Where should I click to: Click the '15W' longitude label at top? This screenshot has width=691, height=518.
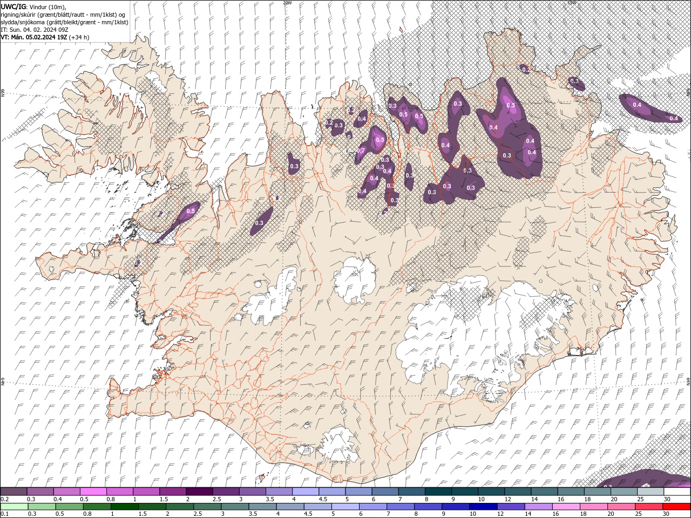click(572, 3)
